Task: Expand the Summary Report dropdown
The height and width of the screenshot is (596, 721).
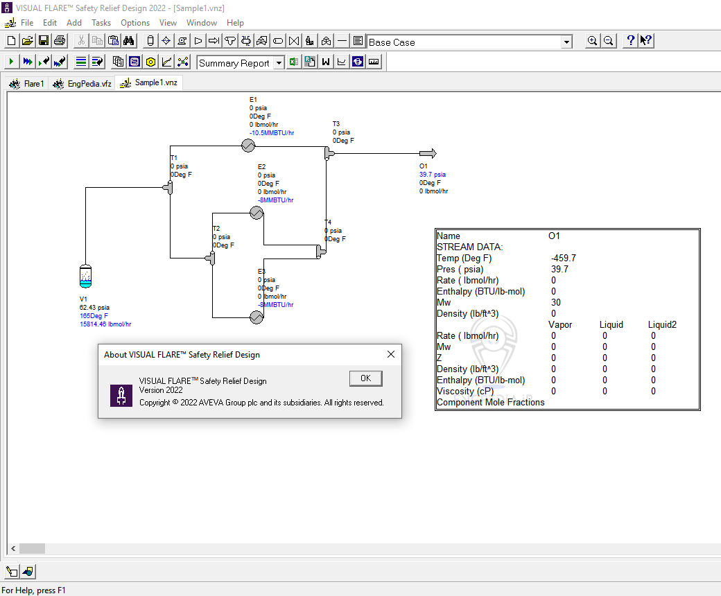Action: tap(279, 63)
